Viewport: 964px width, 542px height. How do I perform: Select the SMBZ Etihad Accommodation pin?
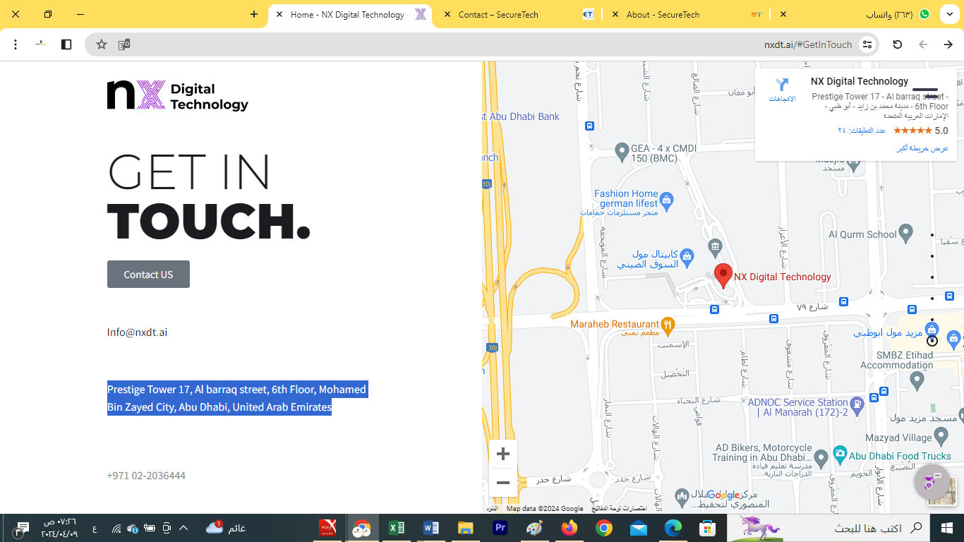(x=917, y=381)
